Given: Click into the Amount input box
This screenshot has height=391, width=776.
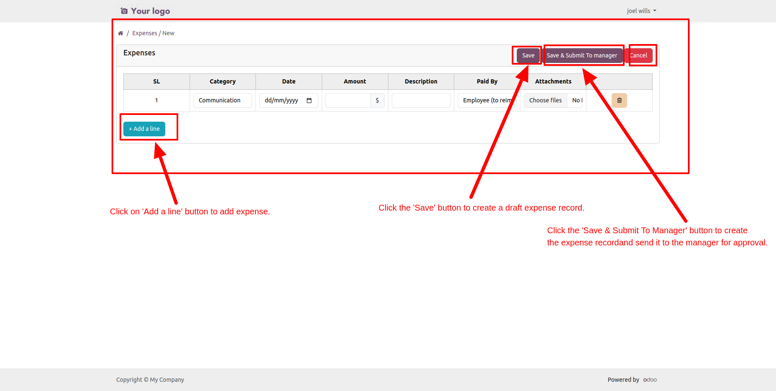Looking at the screenshot, I should [x=348, y=100].
